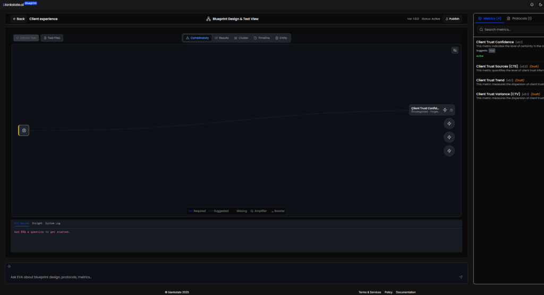Open the Protocols (1) tab

coord(518,18)
